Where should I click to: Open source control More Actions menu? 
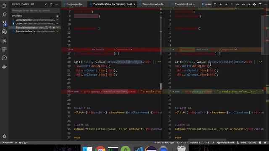pos(57,4)
